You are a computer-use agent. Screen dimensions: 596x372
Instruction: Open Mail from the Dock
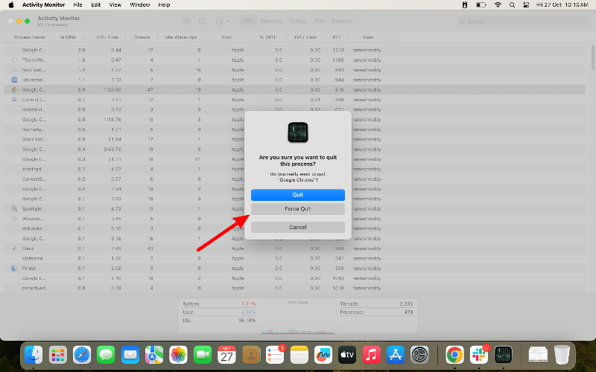130,356
